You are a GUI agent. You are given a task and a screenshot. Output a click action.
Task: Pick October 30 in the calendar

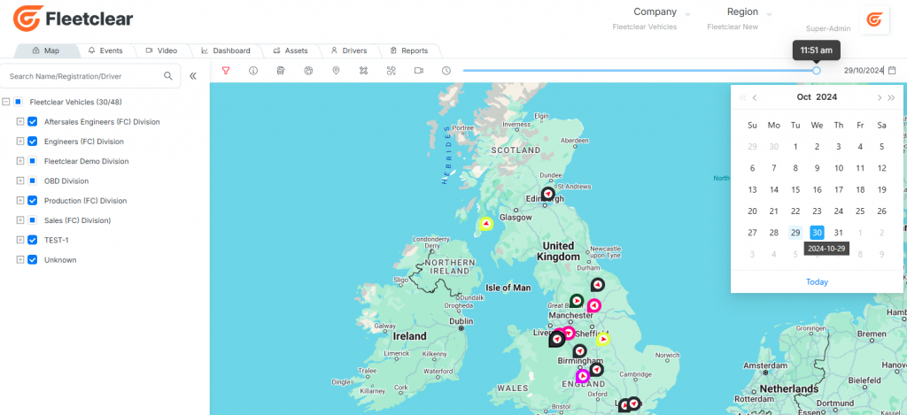point(817,233)
